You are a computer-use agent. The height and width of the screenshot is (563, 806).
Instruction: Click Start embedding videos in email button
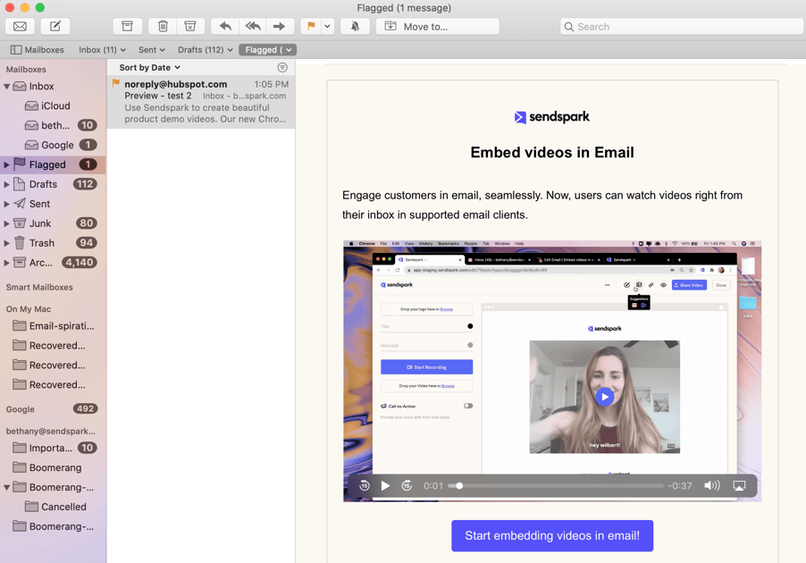tap(552, 536)
